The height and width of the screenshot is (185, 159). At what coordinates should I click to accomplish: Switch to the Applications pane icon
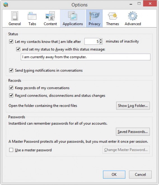click(x=73, y=16)
